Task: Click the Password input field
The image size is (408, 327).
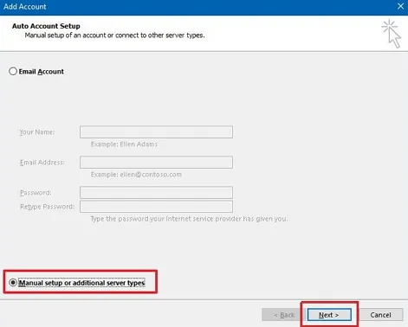Action: pyautogui.click(x=156, y=192)
